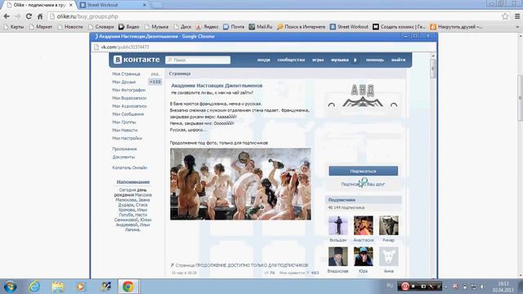Open the Новости bookmark
Viewport: 523px width, 294px height.
[70, 27]
